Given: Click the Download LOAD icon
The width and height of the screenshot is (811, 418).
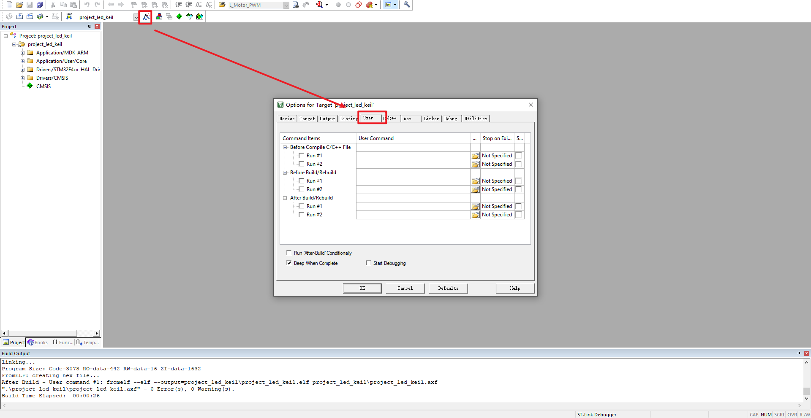Looking at the screenshot, I should click(69, 16).
